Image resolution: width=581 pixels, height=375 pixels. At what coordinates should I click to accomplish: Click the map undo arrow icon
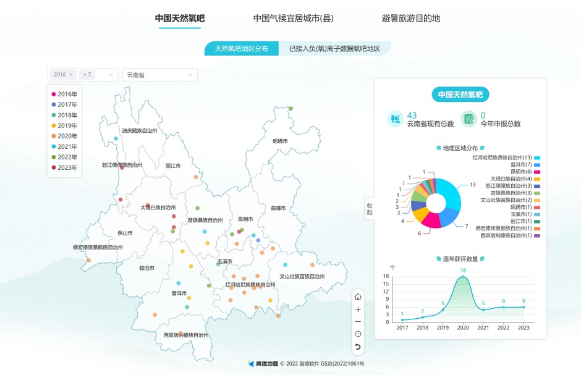pyautogui.click(x=358, y=347)
